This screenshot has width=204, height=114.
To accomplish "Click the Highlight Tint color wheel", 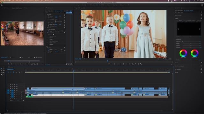I will 195,53.
